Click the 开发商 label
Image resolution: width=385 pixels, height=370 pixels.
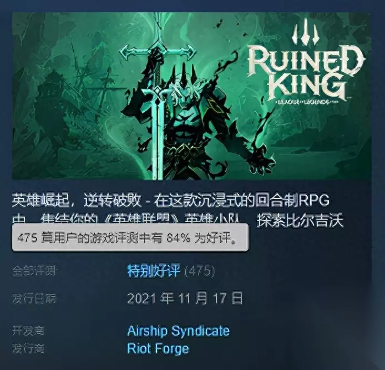point(28,331)
